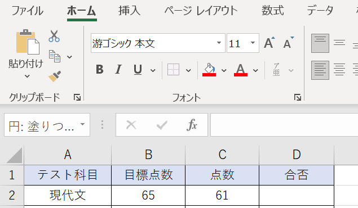Click the Copy icon in Clipboard group

click(x=55, y=56)
